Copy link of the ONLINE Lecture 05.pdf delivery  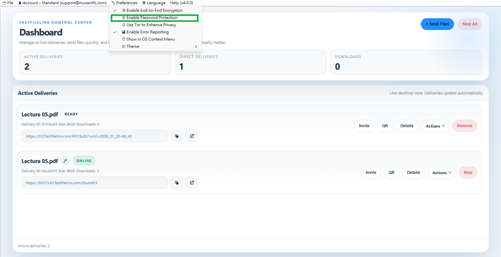click(177, 183)
